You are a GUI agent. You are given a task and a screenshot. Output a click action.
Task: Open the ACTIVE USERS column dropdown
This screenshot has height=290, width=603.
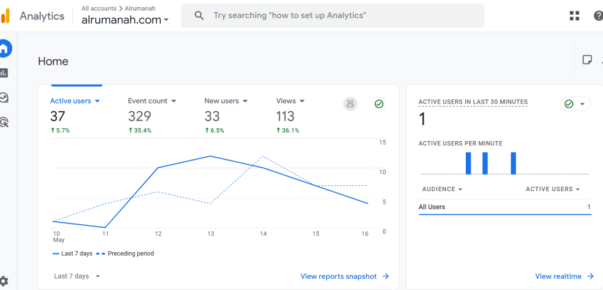pos(552,189)
